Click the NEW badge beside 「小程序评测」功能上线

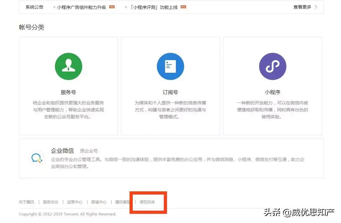183,6
